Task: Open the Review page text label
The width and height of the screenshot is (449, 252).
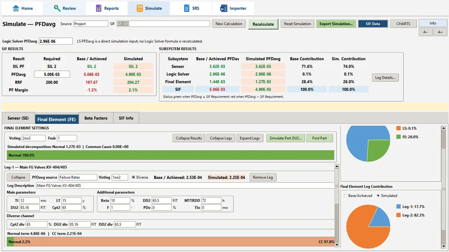Action: [x=69, y=8]
